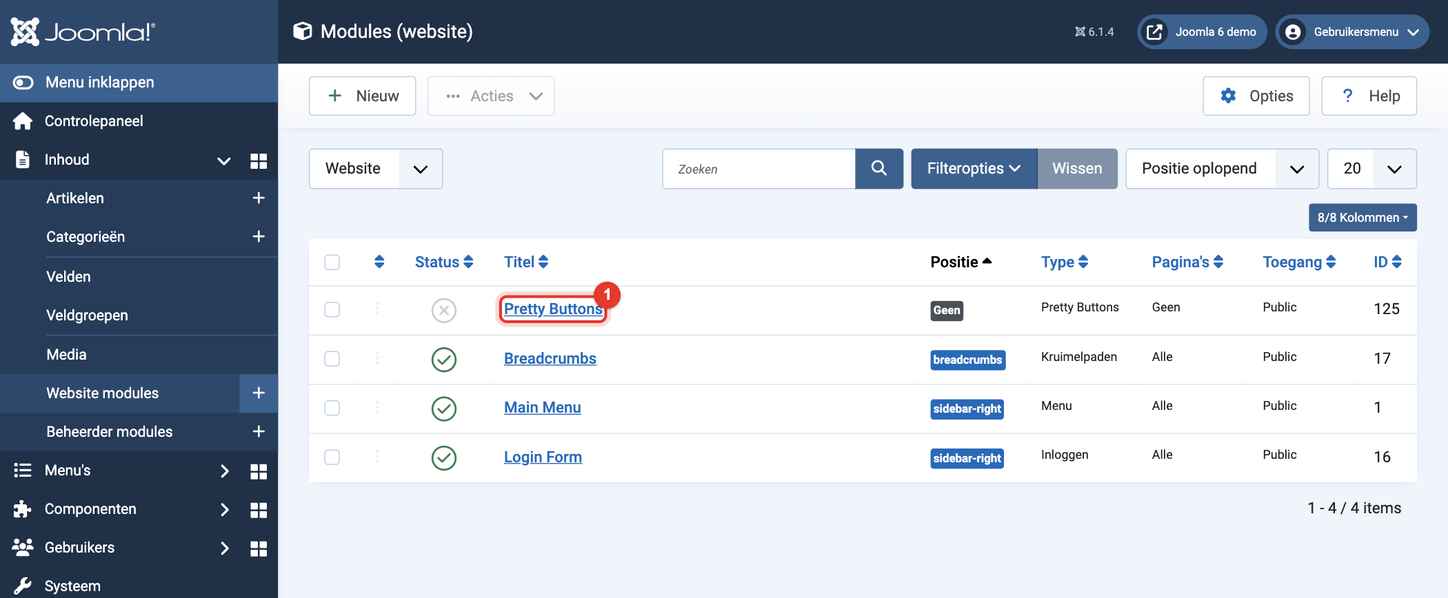The height and width of the screenshot is (598, 1448).
Task: Select checkbox for Breadcrumbs row
Action: [x=332, y=359]
